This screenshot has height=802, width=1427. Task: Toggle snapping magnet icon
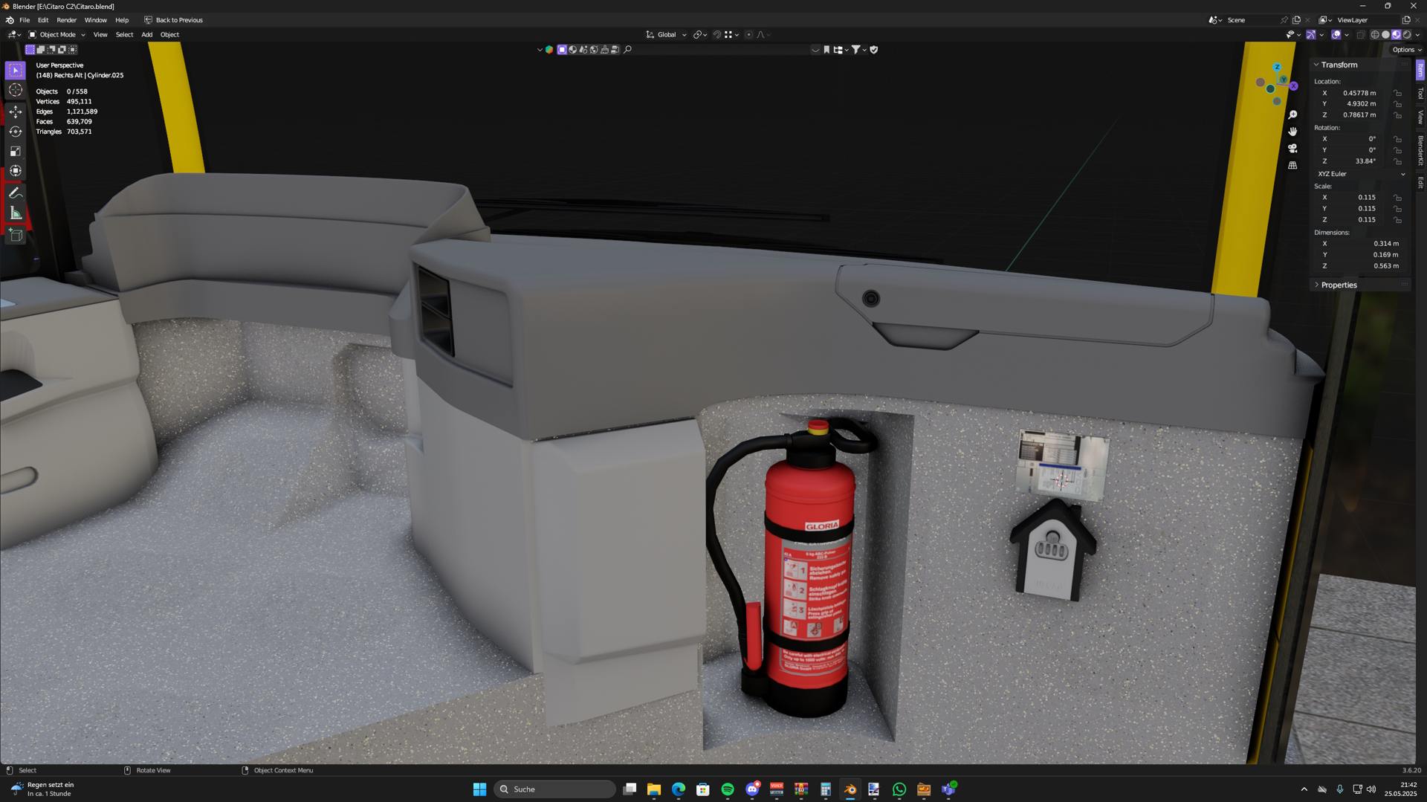[x=716, y=35]
